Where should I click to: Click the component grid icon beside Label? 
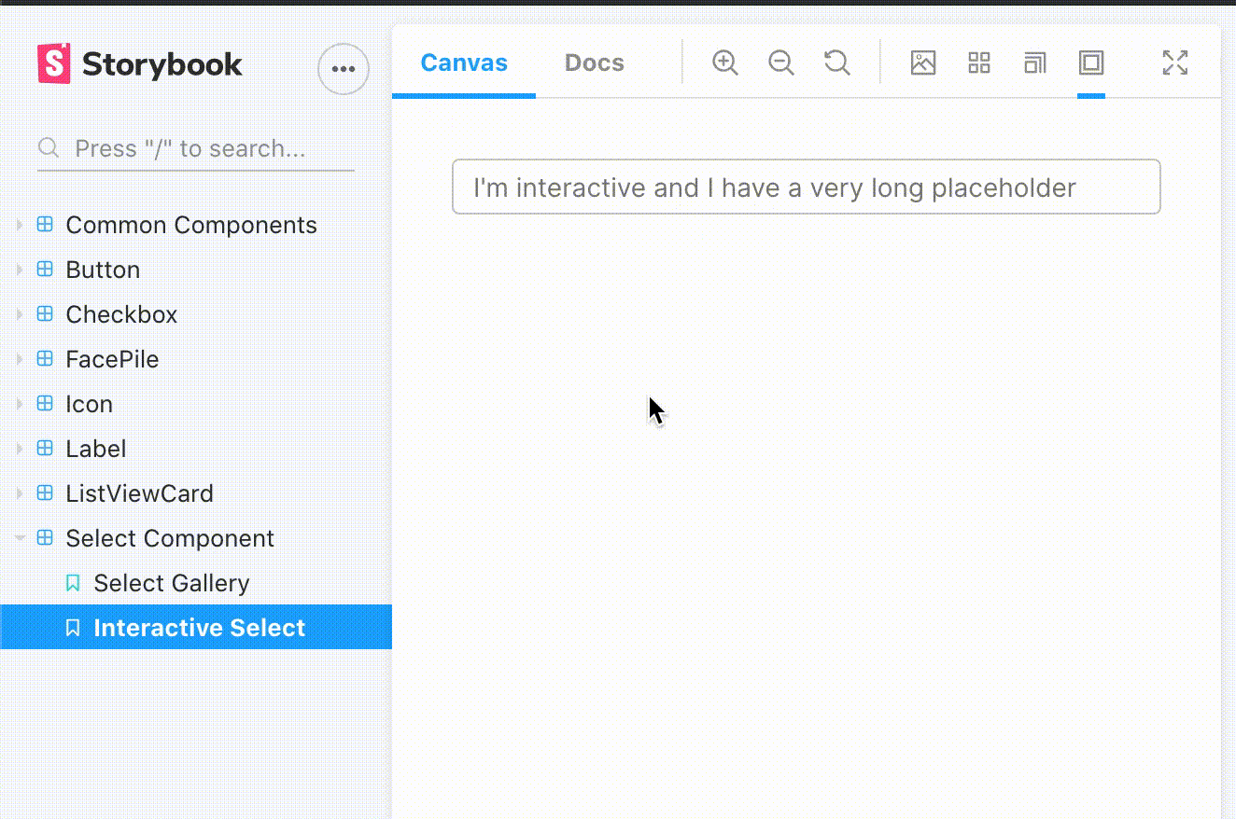tap(45, 449)
